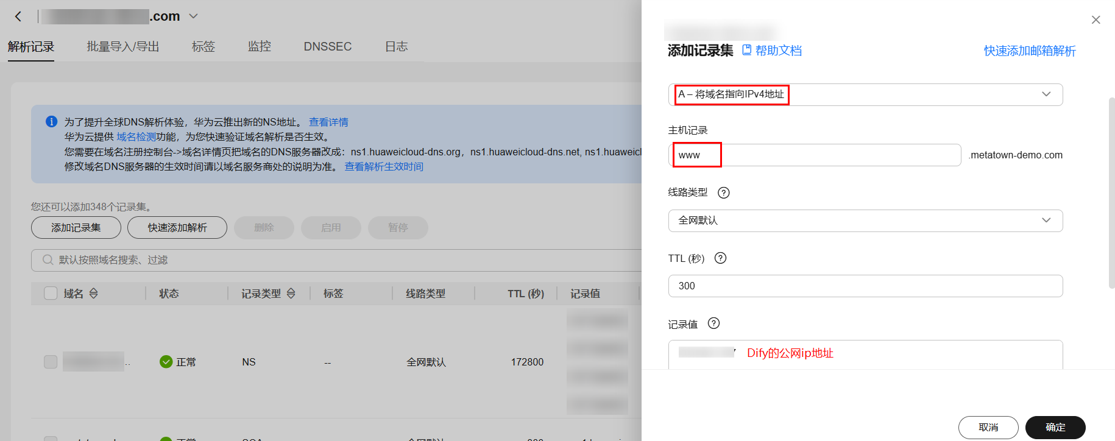This screenshot has width=1115, height=441.
Task: Click the disabled 删除 button
Action: (x=264, y=227)
